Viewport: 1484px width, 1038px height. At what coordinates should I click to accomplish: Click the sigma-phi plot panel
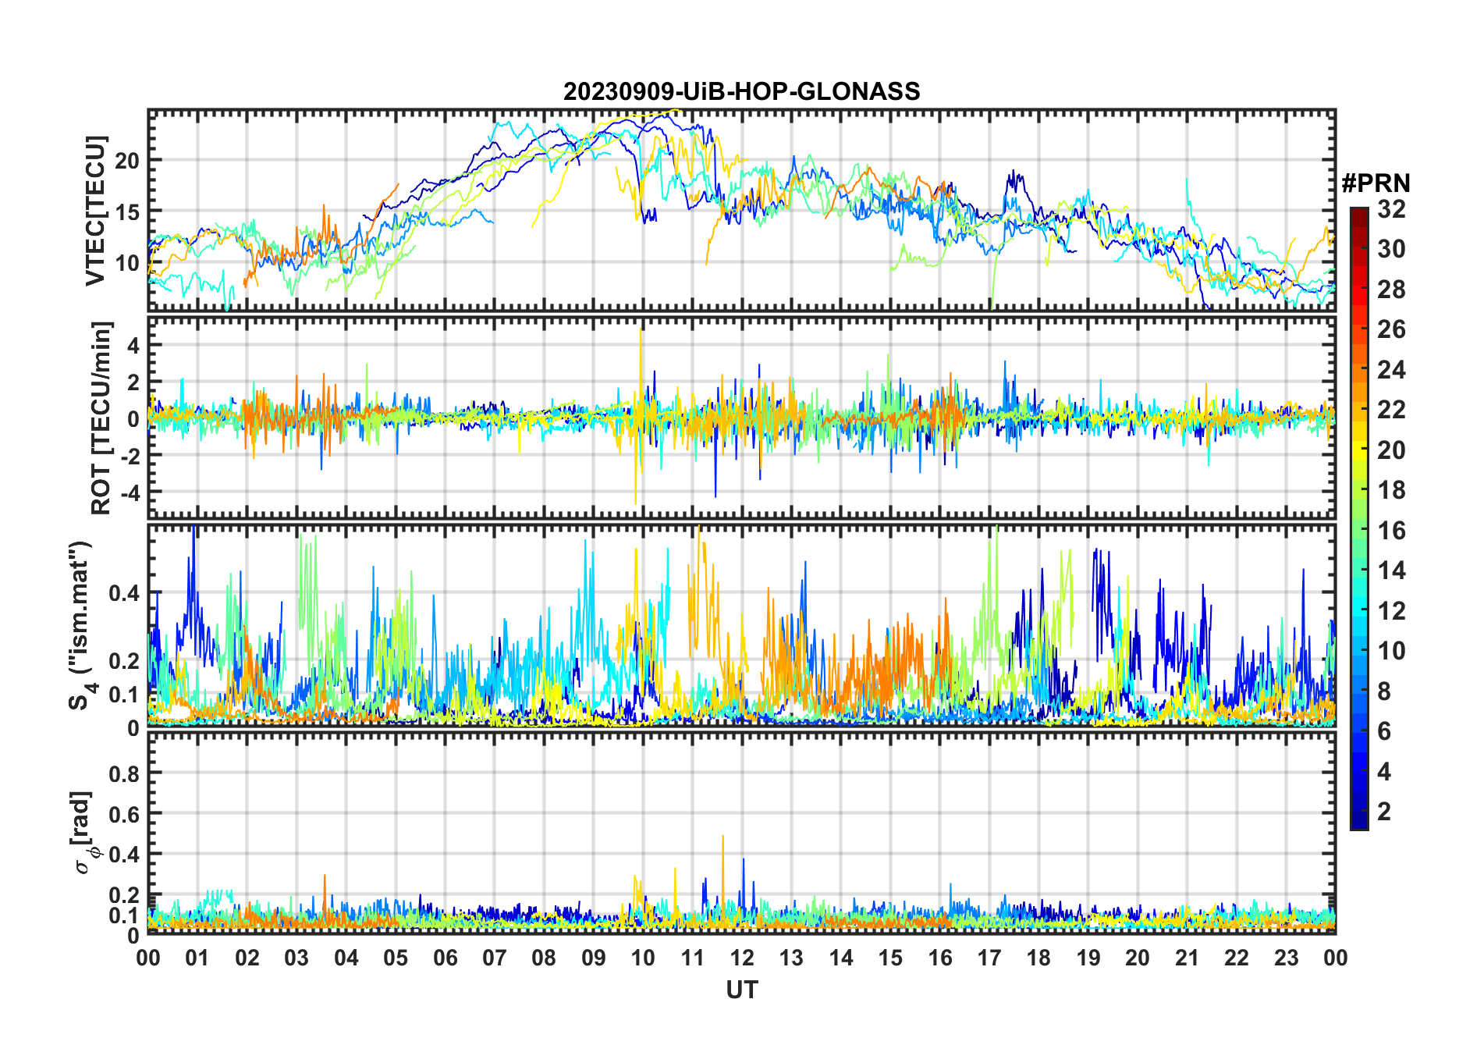click(x=742, y=833)
